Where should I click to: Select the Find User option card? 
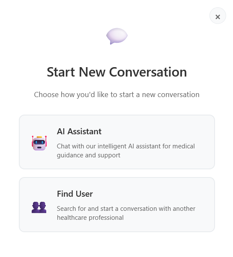(x=117, y=204)
